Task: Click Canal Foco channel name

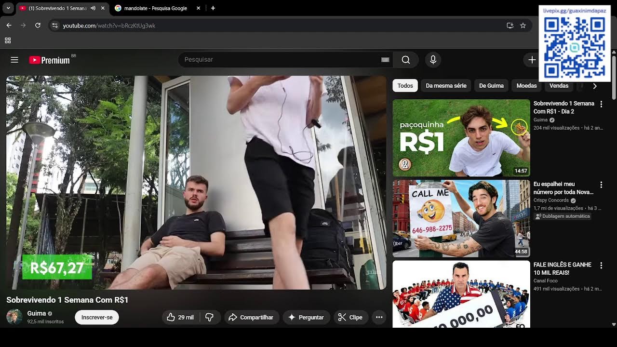Action: (545, 280)
